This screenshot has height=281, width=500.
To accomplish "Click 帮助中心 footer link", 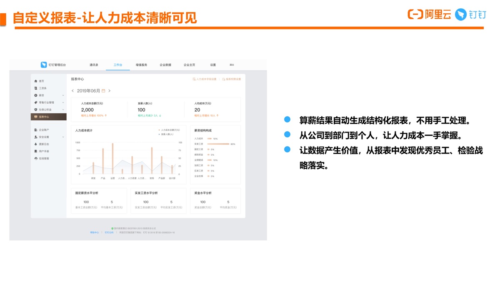I will coord(95,232).
